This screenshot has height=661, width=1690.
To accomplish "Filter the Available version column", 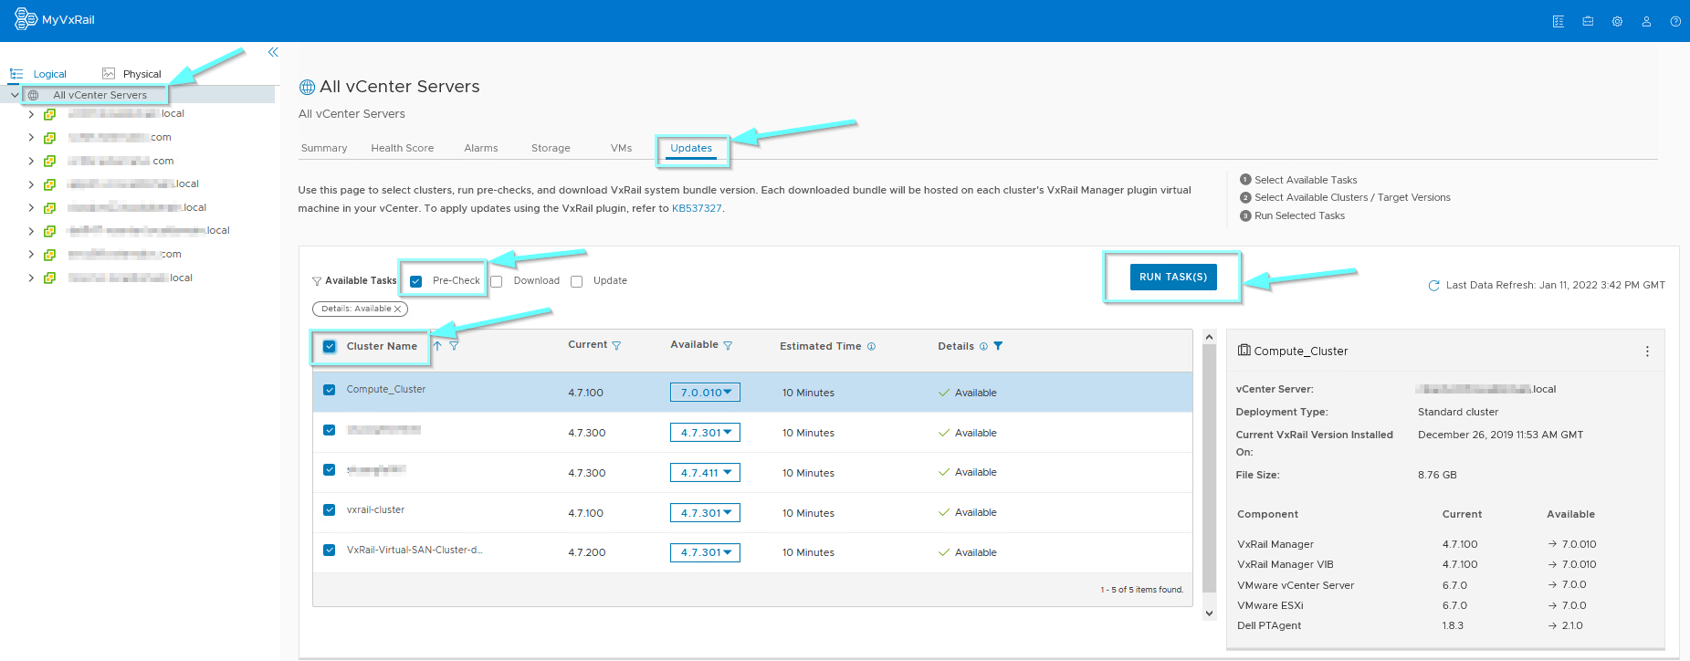I will (x=728, y=346).
